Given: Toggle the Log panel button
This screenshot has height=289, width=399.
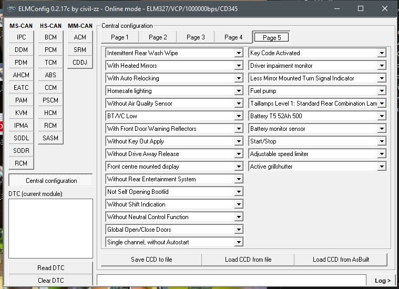Looking at the screenshot, I should point(382,281).
